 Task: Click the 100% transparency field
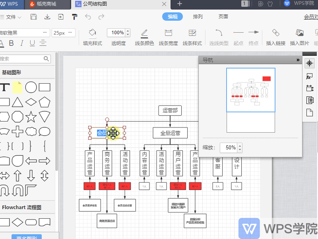[117, 33]
